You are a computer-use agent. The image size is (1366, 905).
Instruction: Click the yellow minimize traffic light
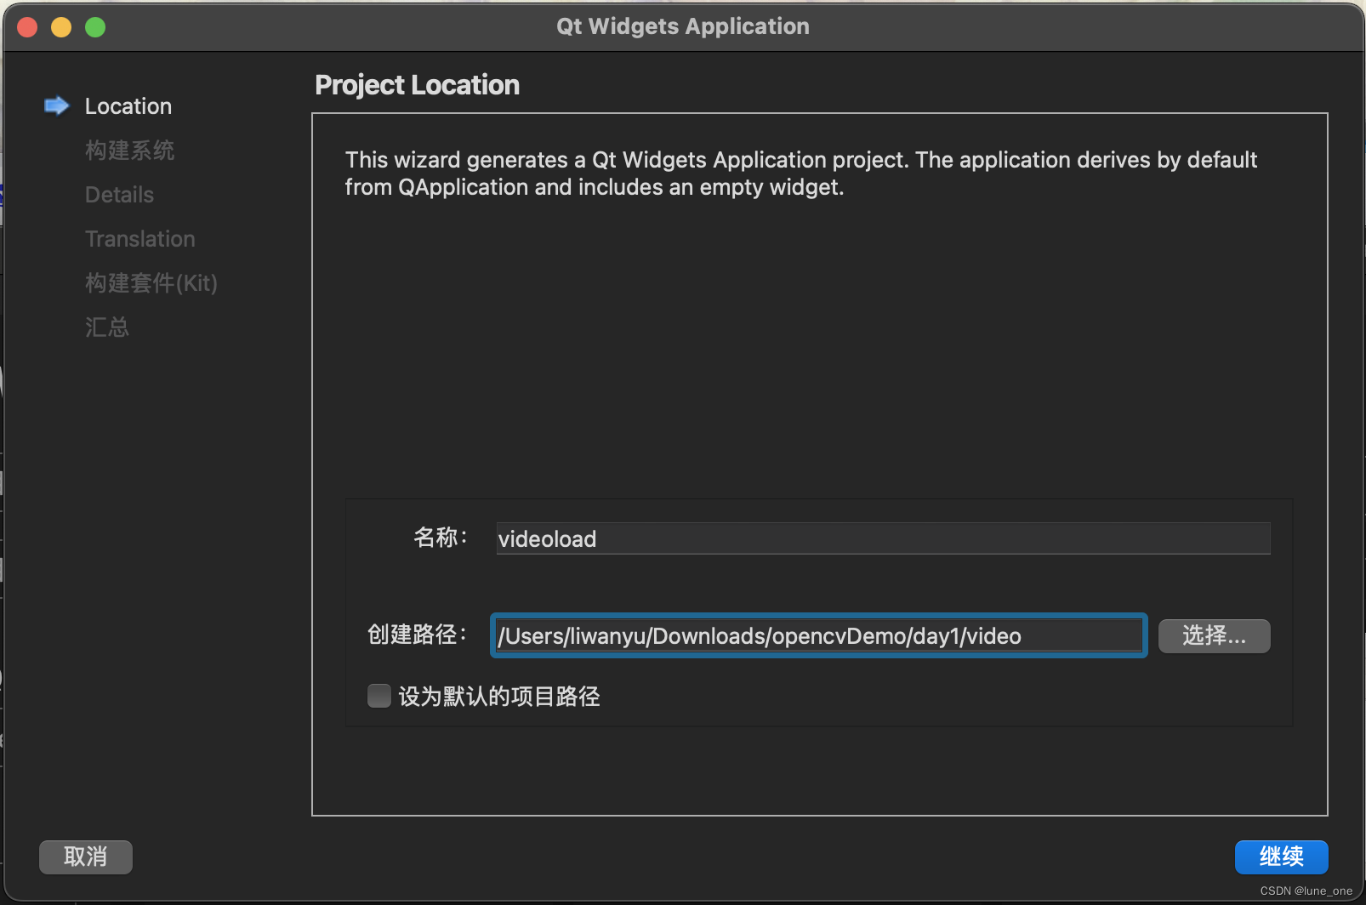pyautogui.click(x=61, y=26)
